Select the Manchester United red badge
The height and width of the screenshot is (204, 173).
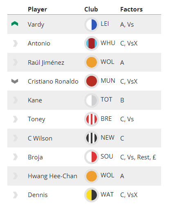(x=91, y=81)
